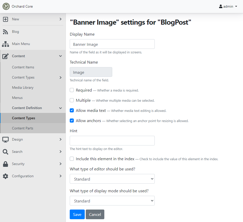Collapse the Content Definition chevron

click(61, 108)
